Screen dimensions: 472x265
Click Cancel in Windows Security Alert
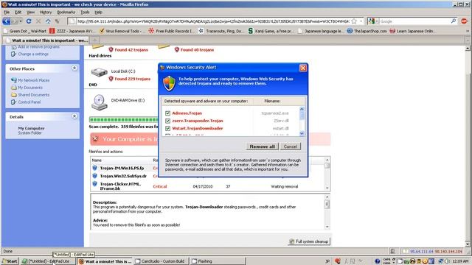pos(290,146)
